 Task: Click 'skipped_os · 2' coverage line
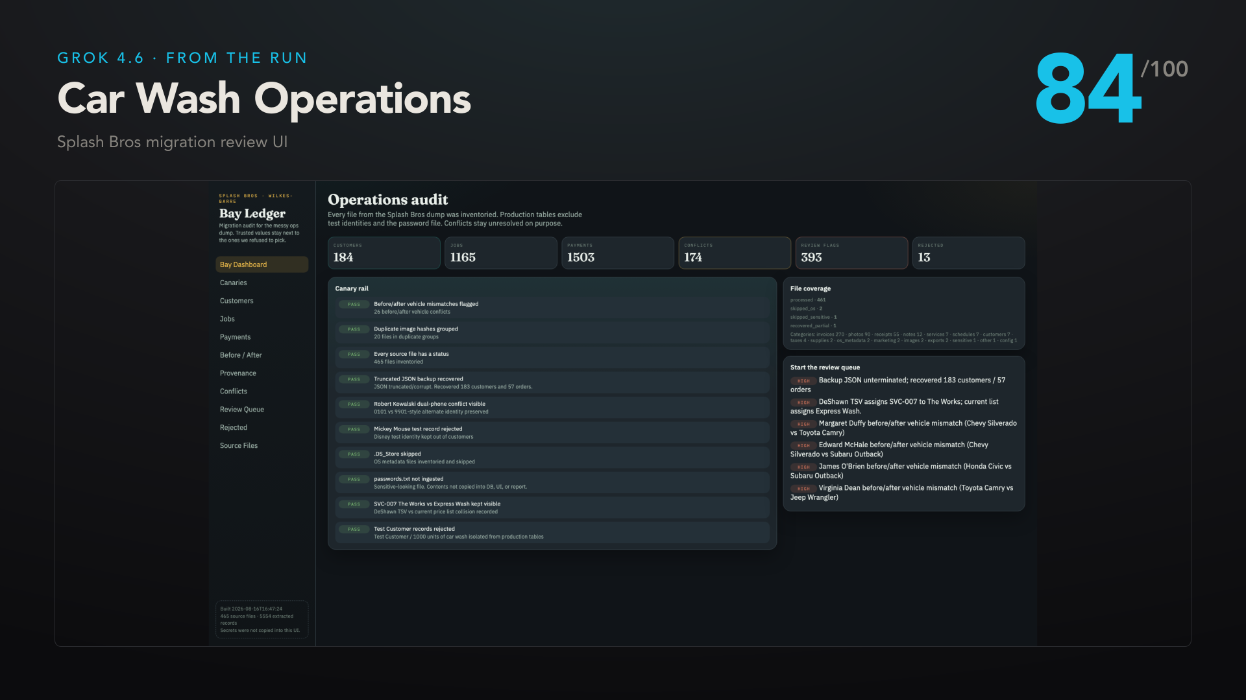coord(806,309)
